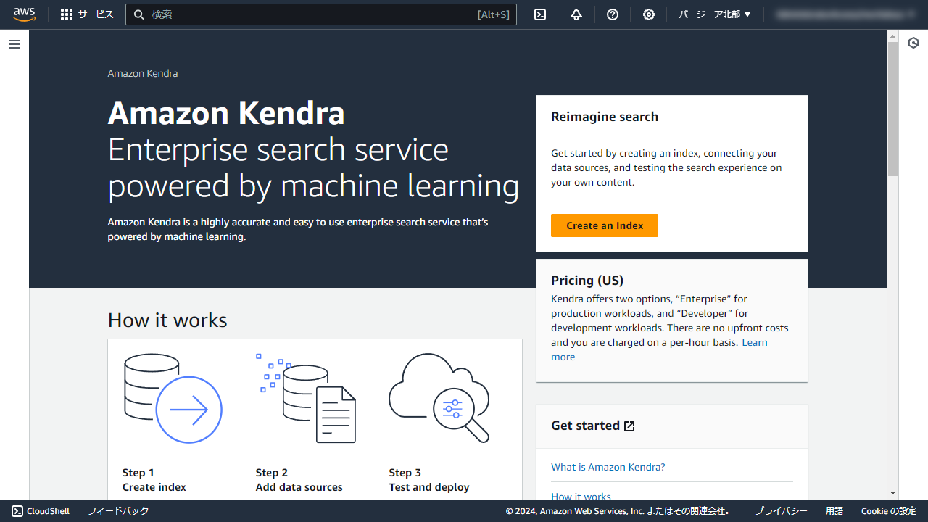Focus the 検索 search field
The height and width of the screenshot is (522, 928).
(321, 14)
